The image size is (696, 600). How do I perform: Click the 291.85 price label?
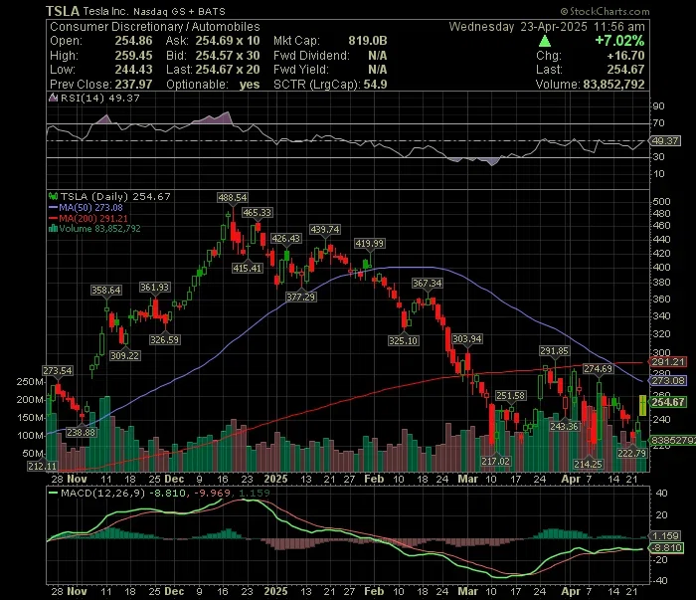click(x=555, y=350)
